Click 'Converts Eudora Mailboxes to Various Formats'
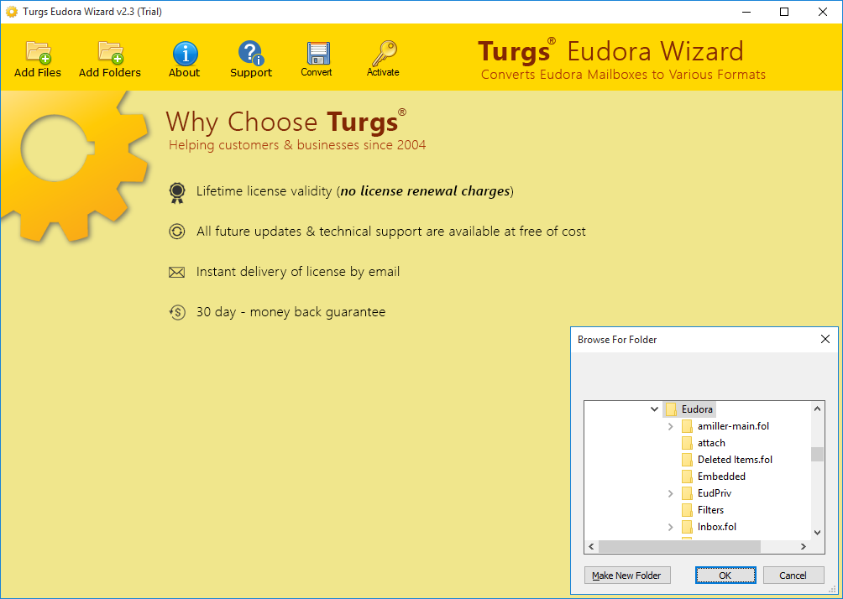843x599 pixels. 623,75
